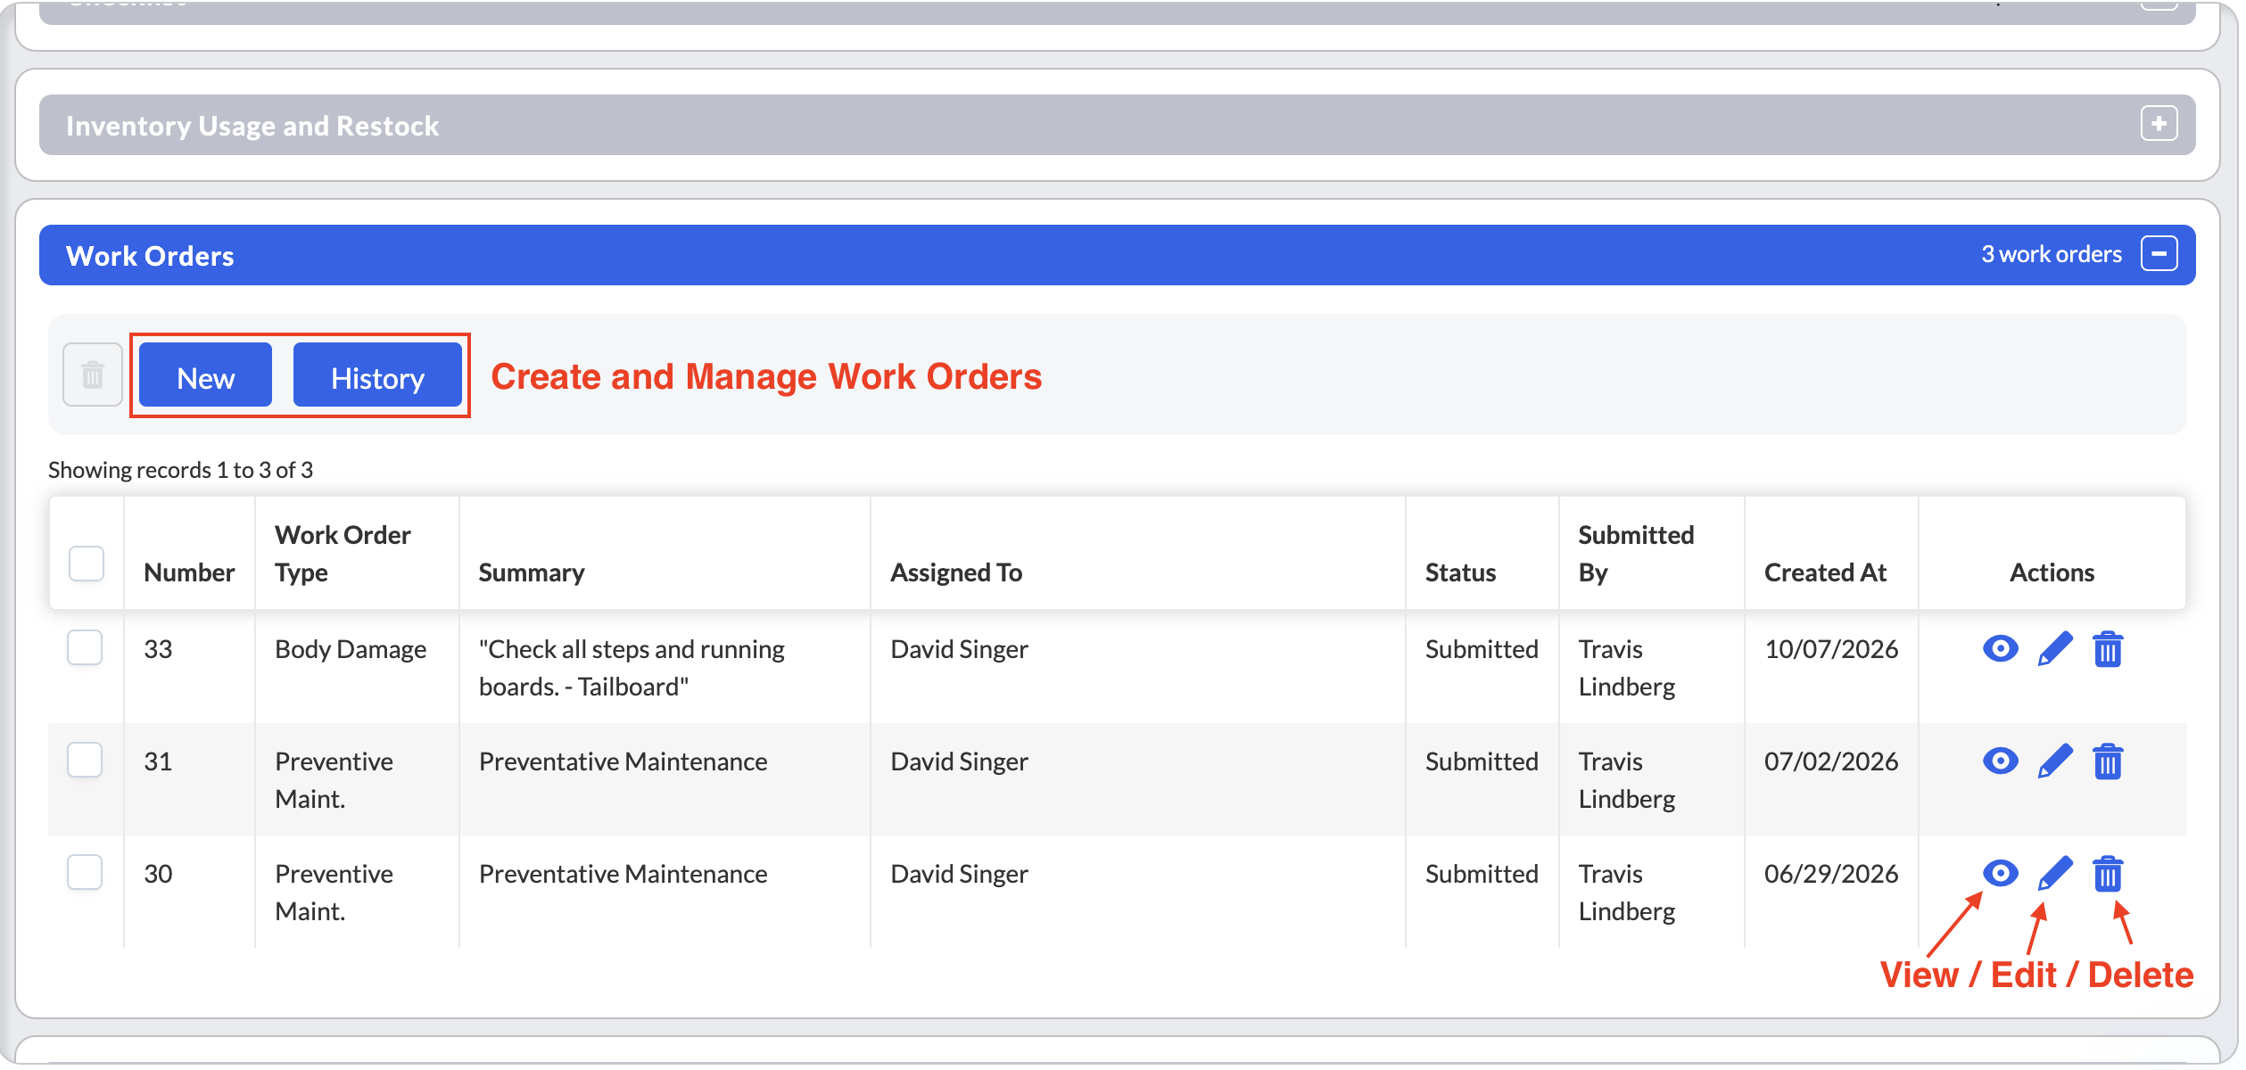
Task: Check the box for work order 33
Action: click(x=85, y=647)
